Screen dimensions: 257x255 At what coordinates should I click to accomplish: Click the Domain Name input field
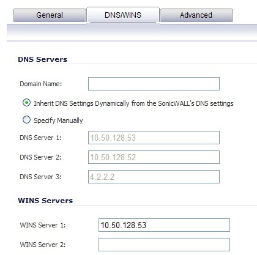pyautogui.click(x=154, y=84)
